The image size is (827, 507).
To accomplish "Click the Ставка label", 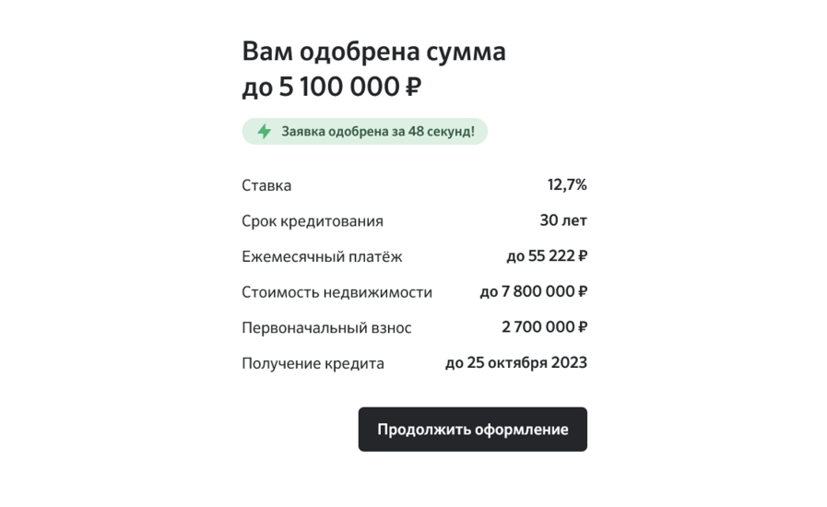I will pos(266,185).
